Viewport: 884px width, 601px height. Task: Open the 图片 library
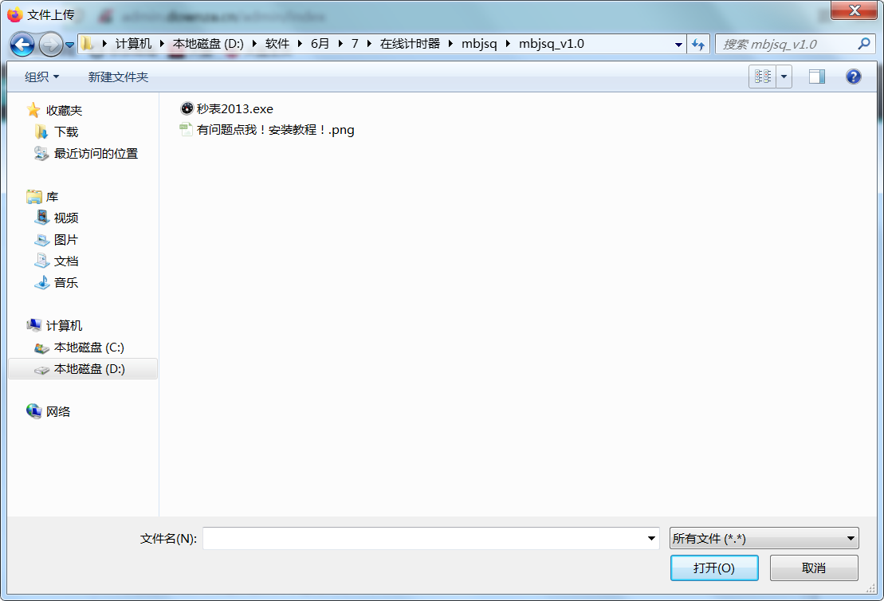click(66, 240)
